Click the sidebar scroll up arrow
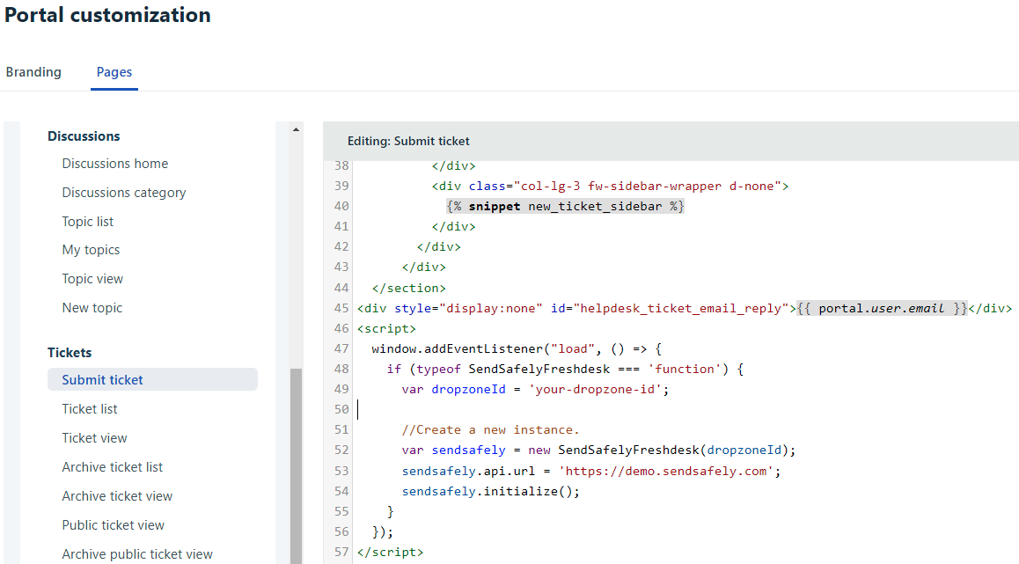 pos(297,130)
